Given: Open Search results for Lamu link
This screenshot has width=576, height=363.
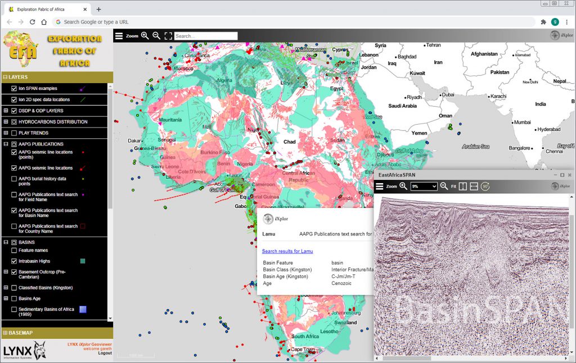Looking at the screenshot, I should click(287, 251).
